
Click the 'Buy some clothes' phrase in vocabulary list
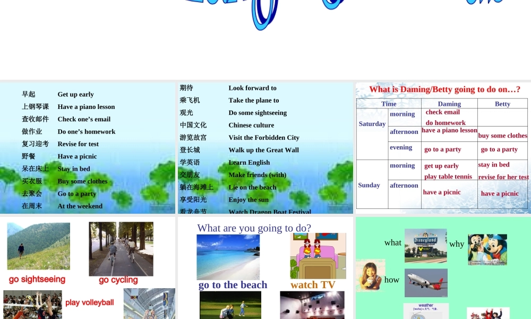[82, 181]
